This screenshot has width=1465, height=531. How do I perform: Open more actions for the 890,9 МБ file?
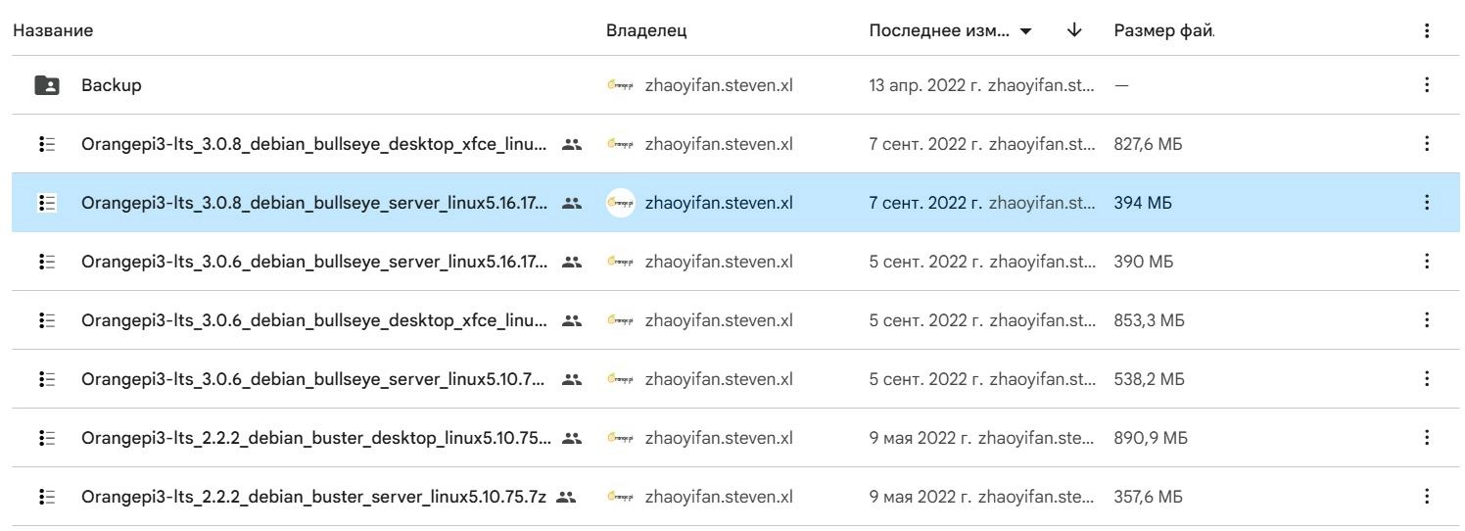pos(1426,438)
